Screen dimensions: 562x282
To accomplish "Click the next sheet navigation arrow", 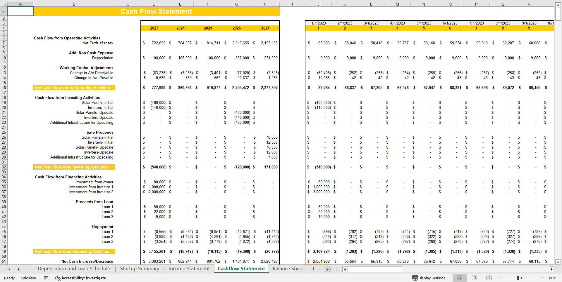I will pos(19,269).
